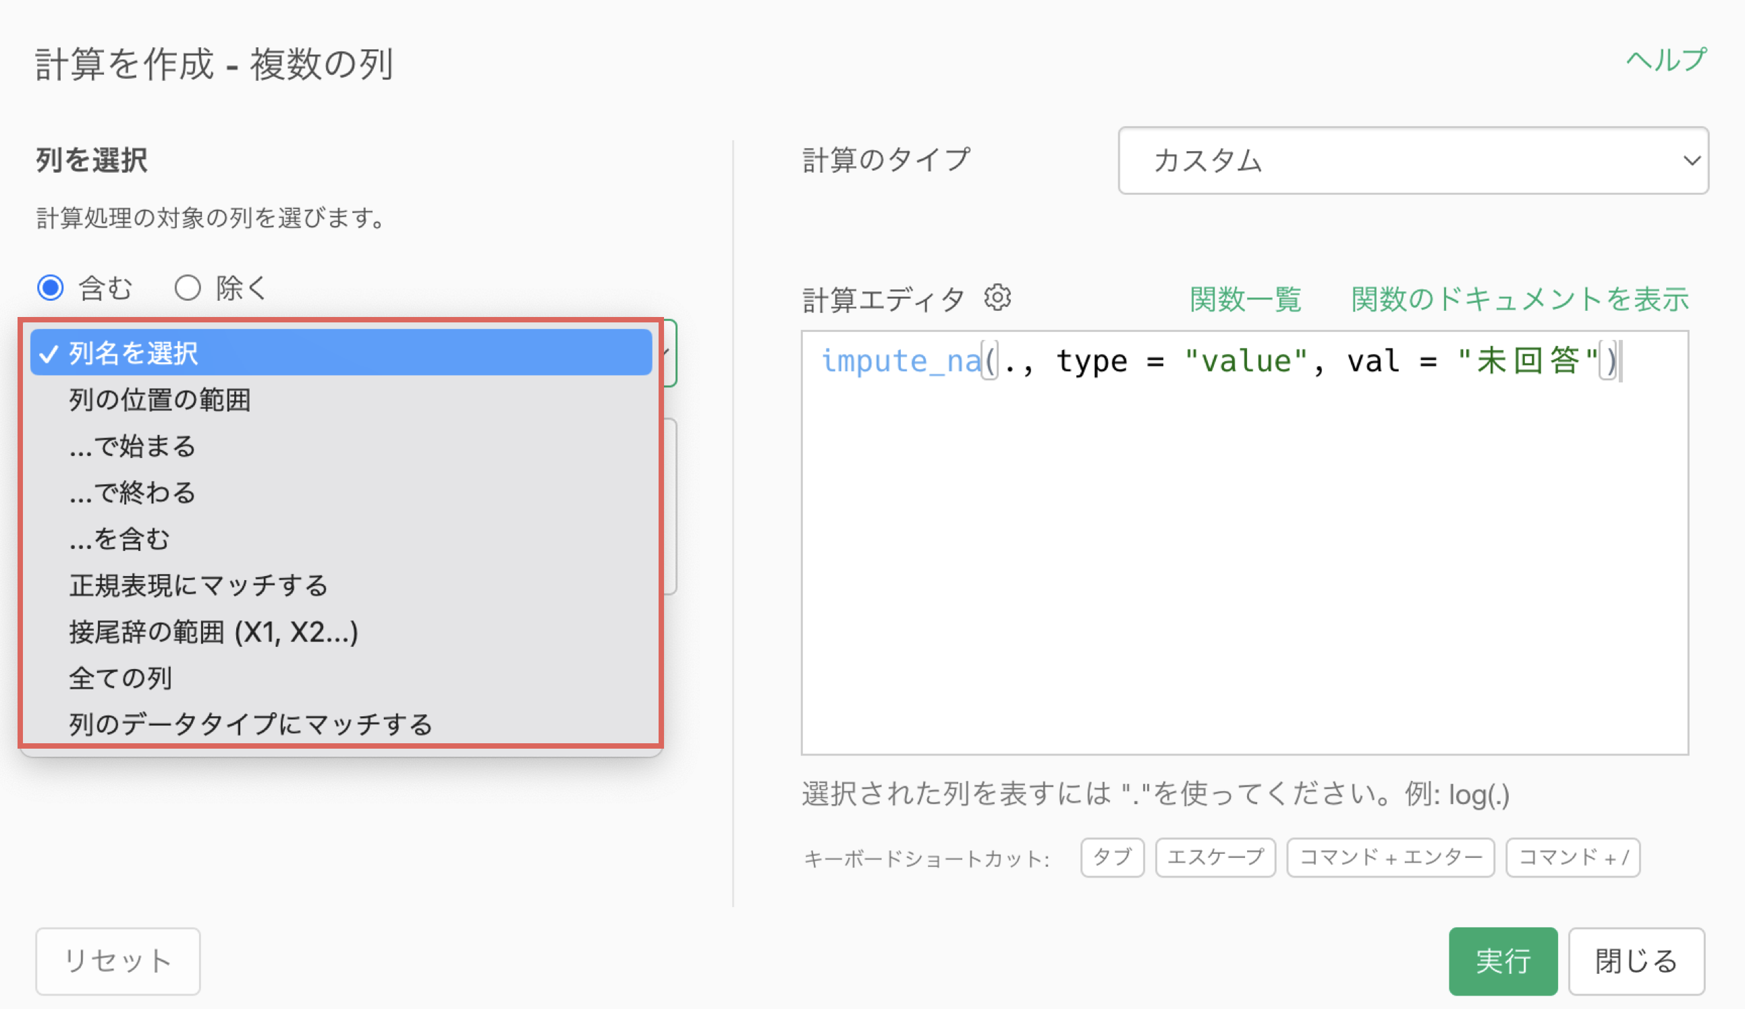
Task: Choose 列の位置の範囲 option
Action: coord(159,400)
